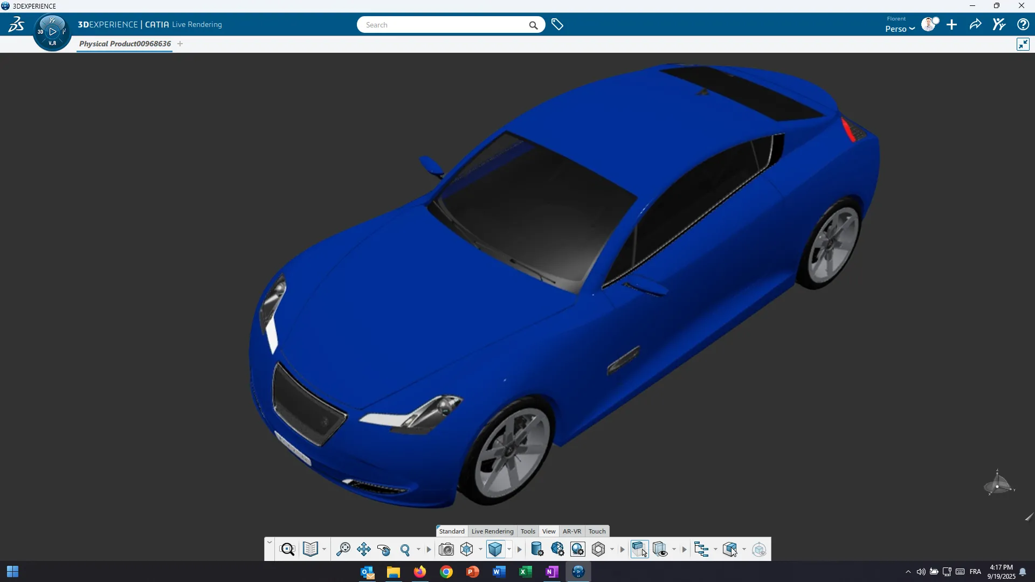Capture a screenshot with the camera tool

(447, 549)
